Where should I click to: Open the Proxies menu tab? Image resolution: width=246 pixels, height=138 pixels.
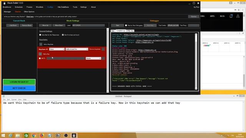29,7
